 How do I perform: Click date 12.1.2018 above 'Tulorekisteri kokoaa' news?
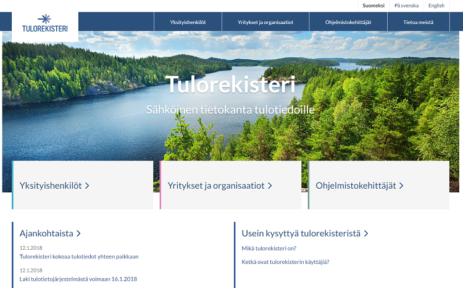click(31, 248)
